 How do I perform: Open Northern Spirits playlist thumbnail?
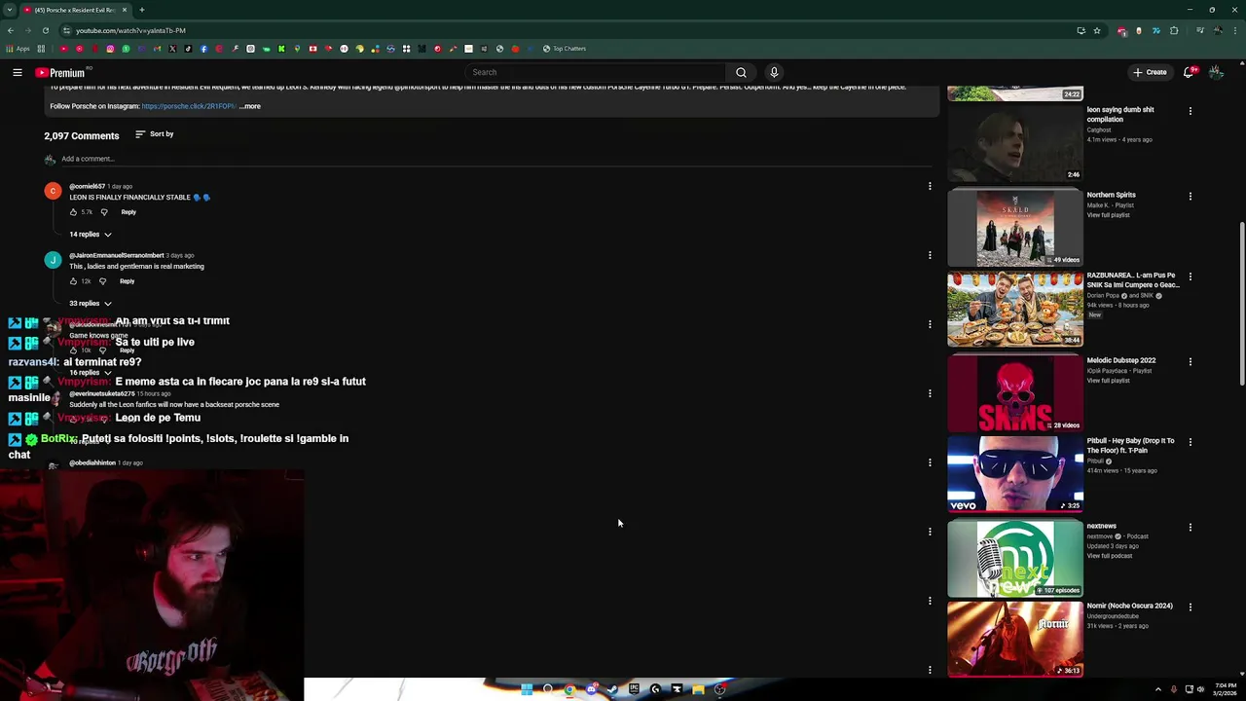(x=1014, y=228)
